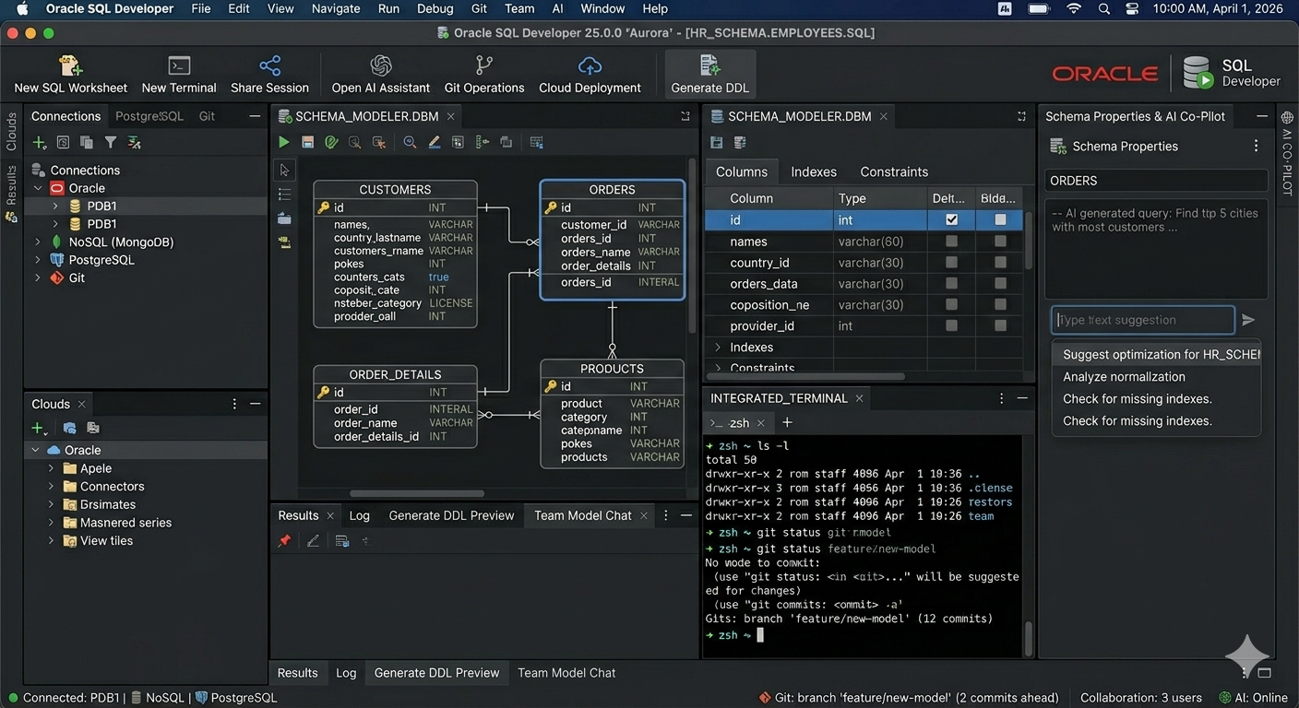
Task: Switch to the Constraints tab
Action: pyautogui.click(x=893, y=171)
